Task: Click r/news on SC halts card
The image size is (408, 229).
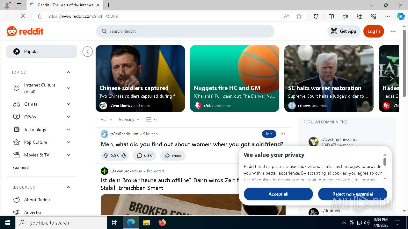Action: point(304,106)
